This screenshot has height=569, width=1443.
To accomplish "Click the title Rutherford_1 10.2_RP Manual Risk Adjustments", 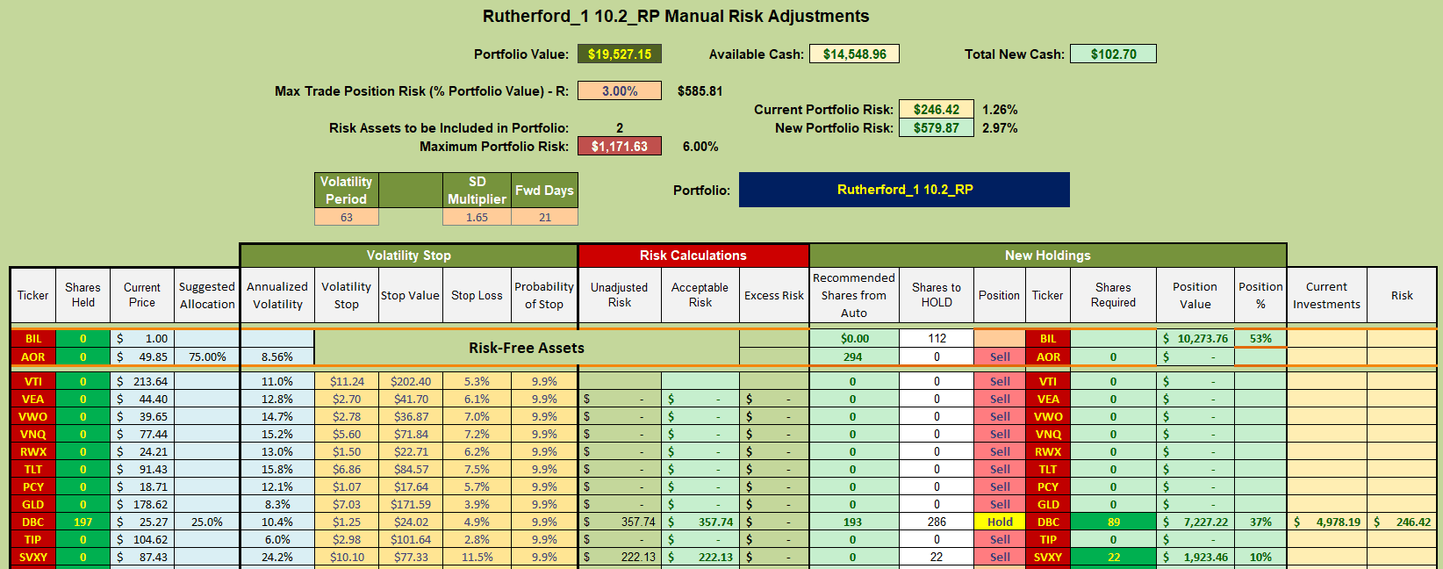I will coord(676,16).
